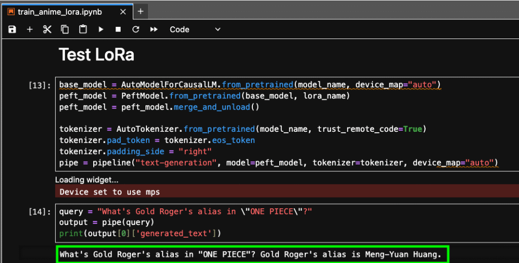Viewport: 519px width, 263px height.
Task: Restart the kernel using the circular arrow
Action: click(x=135, y=29)
